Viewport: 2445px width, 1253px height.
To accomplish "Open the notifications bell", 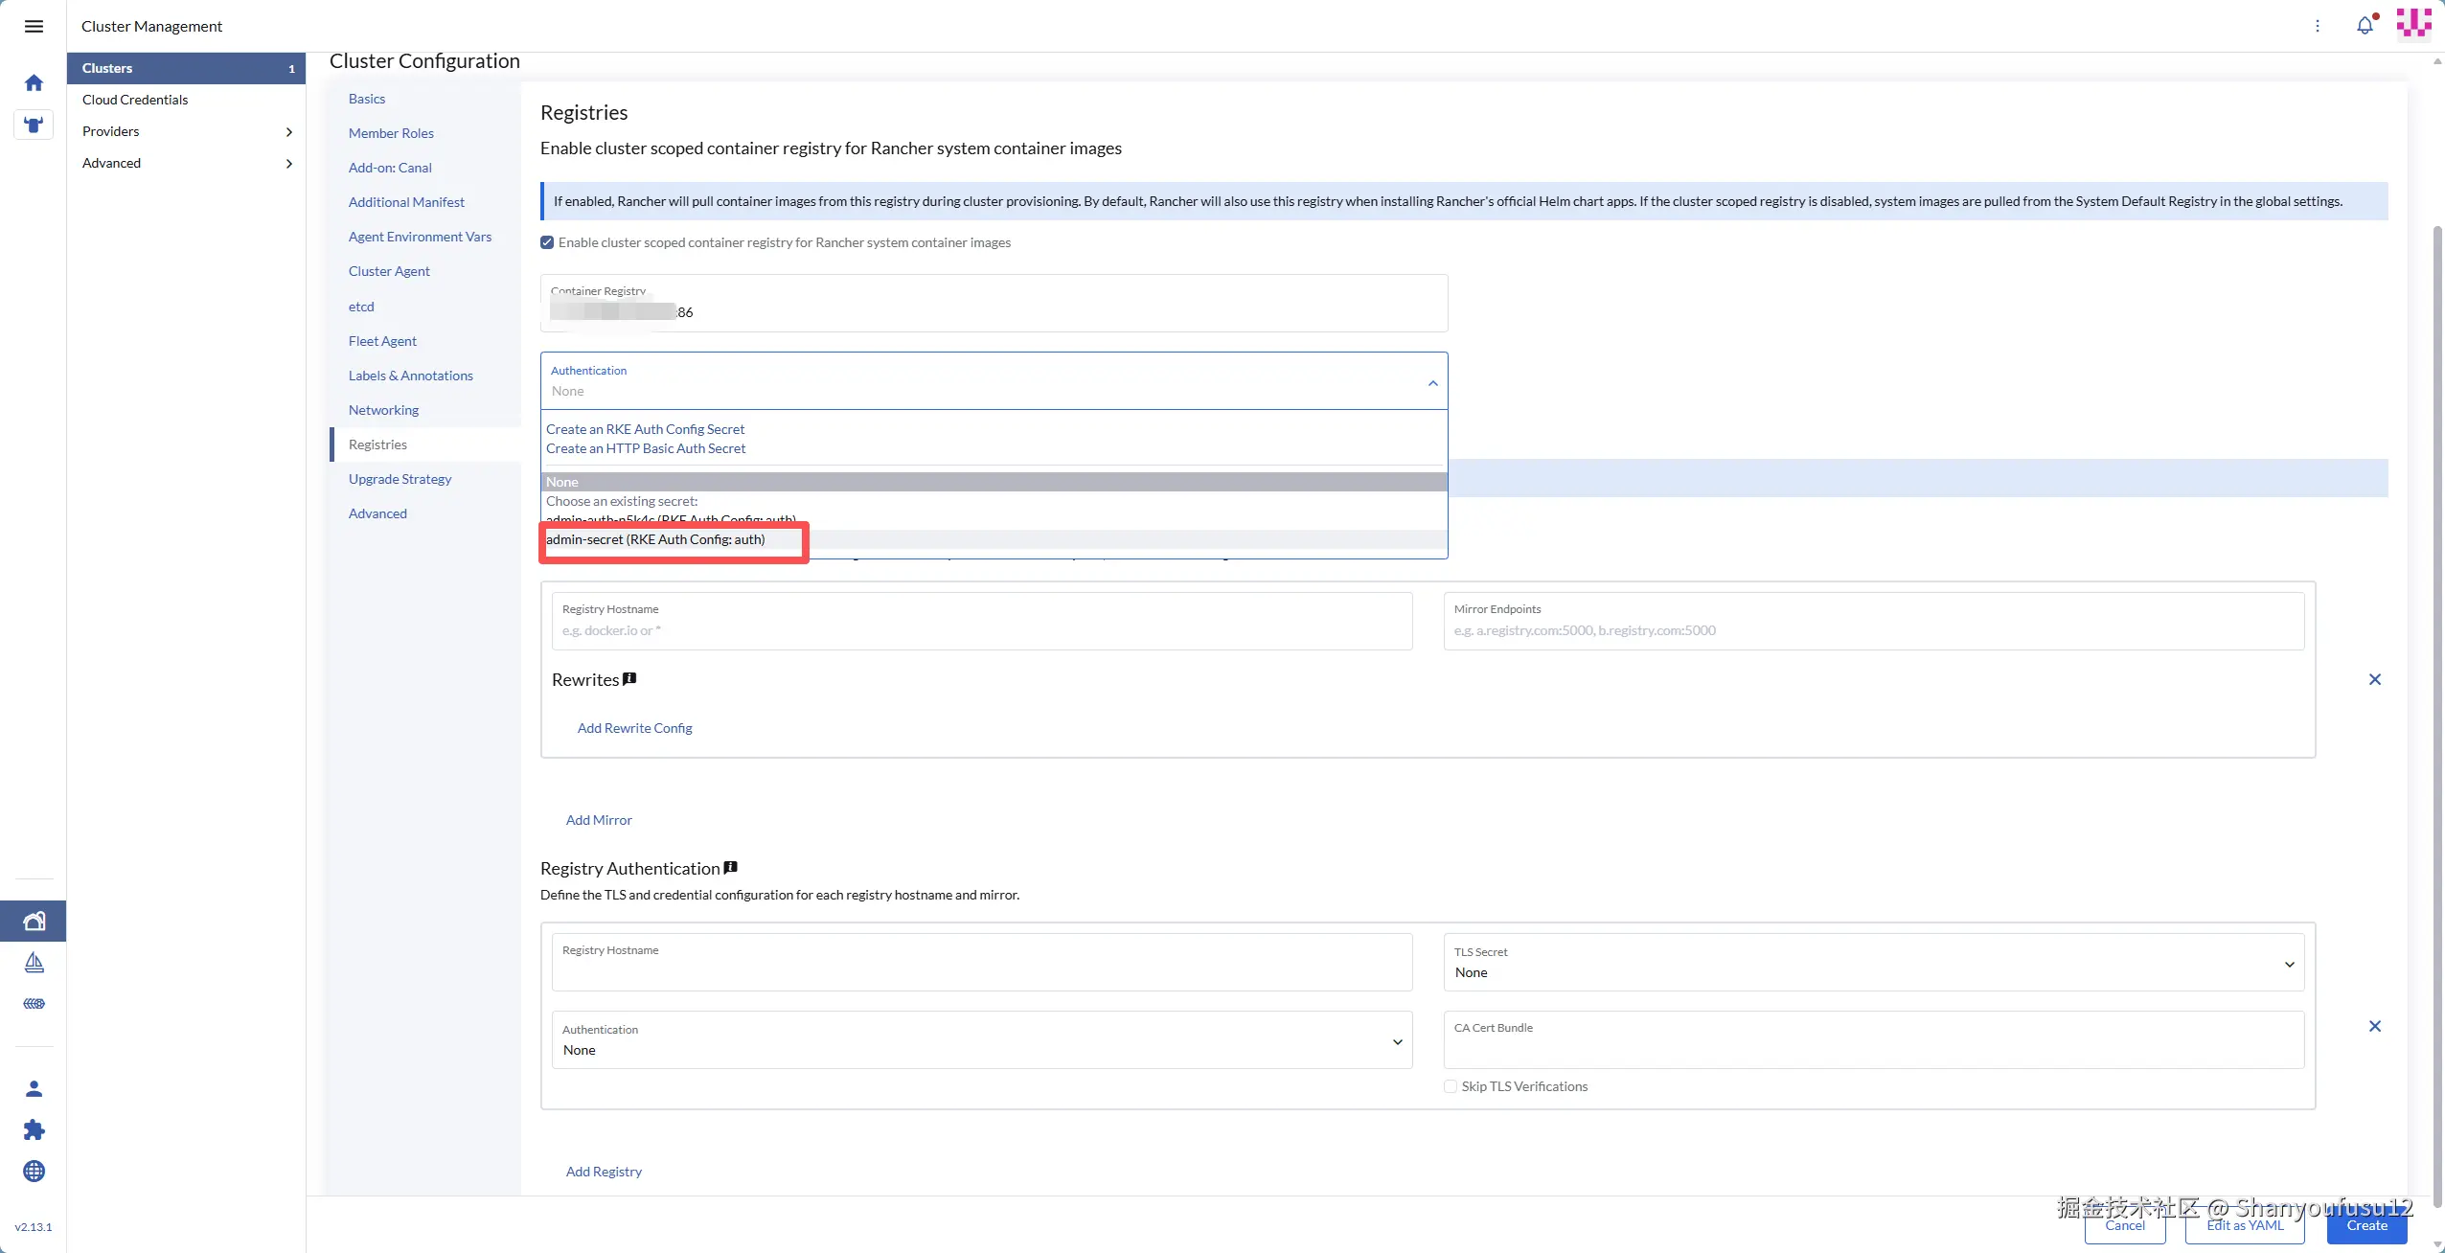I will pyautogui.click(x=2365, y=26).
